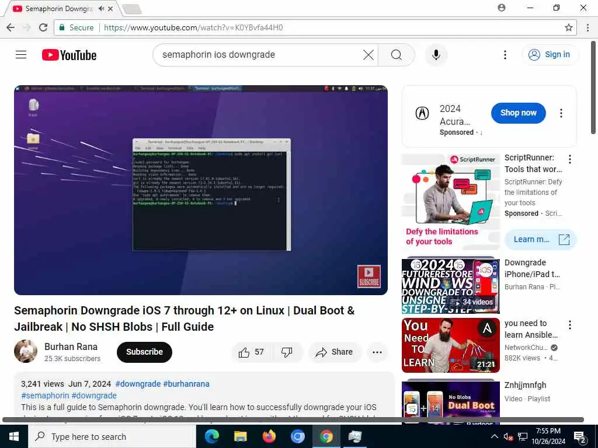The height and width of the screenshot is (448, 598).
Task: Open the Chrome profile icon
Action: pos(502,8)
